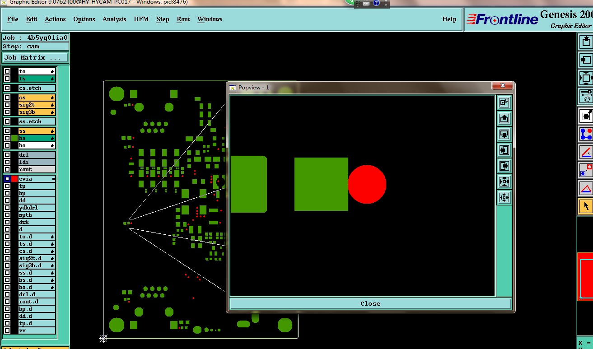Select the red triangle snap tool
593x349 pixels.
[586, 188]
